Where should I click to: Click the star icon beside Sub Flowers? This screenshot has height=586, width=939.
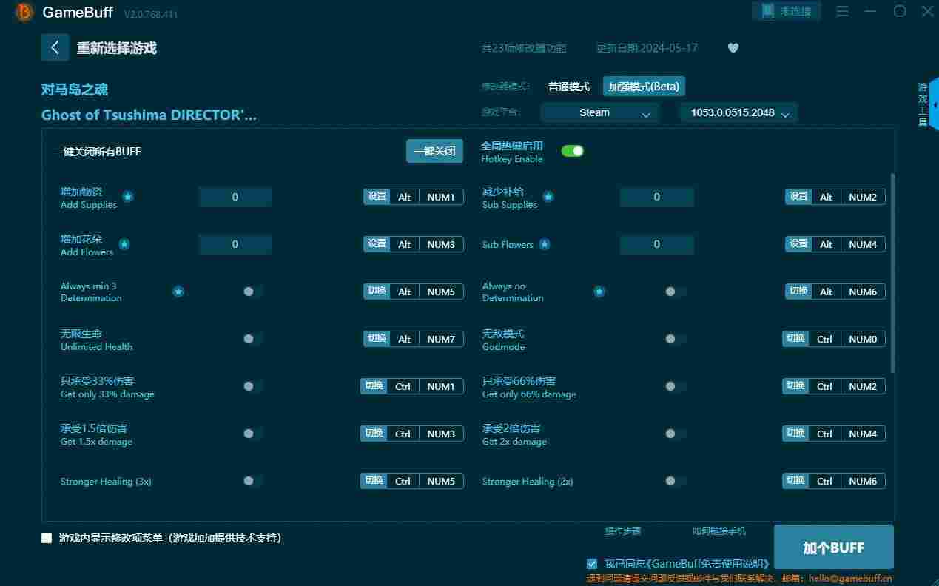click(x=545, y=244)
